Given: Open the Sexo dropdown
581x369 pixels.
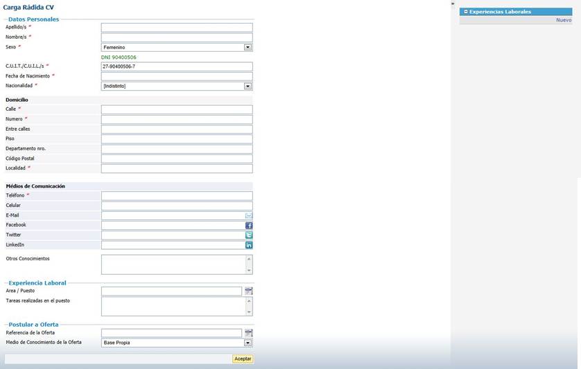Looking at the screenshot, I should (x=248, y=48).
